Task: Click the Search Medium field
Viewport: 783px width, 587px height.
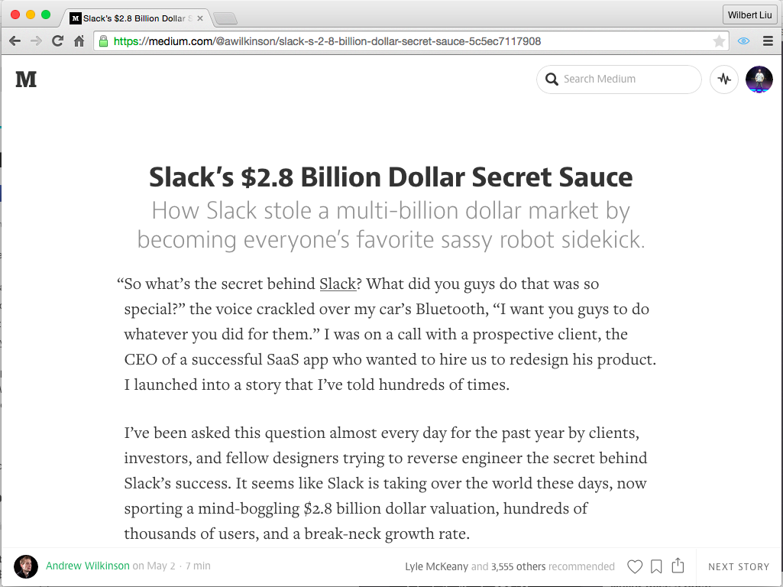Action: (619, 79)
